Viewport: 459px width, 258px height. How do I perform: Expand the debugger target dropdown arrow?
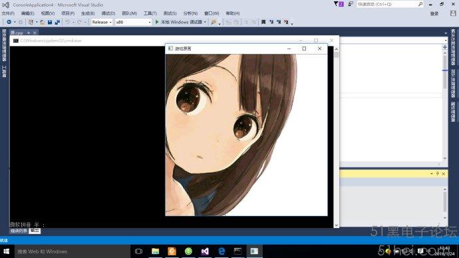coord(205,22)
